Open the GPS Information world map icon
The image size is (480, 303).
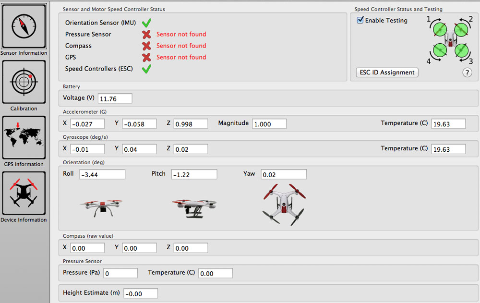(24, 137)
